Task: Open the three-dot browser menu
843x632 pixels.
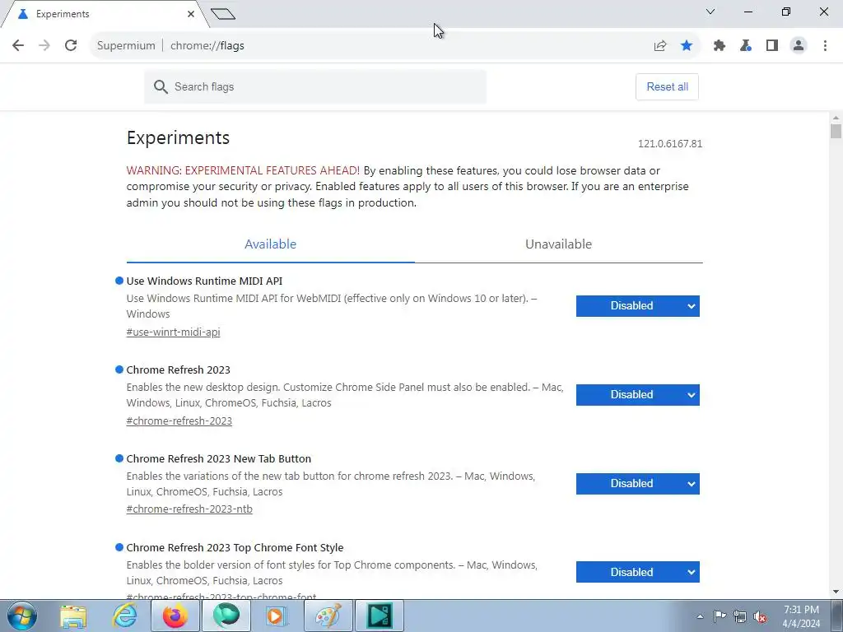Action: [825, 46]
